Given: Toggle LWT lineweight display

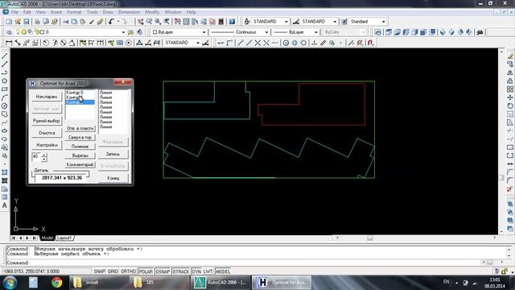Looking at the screenshot, I should [208, 271].
